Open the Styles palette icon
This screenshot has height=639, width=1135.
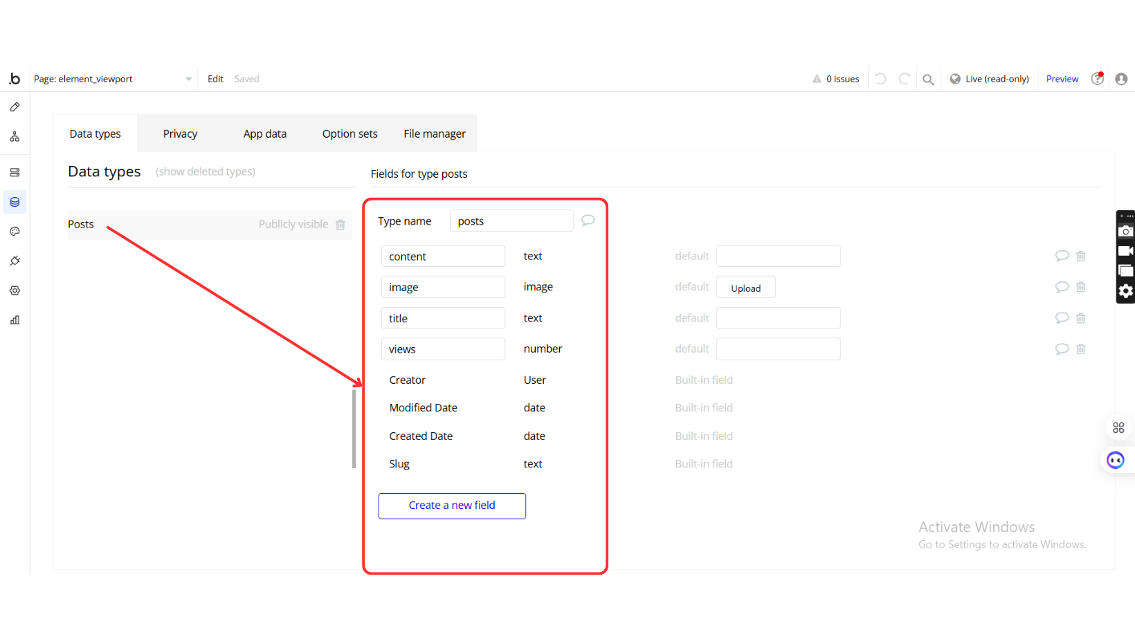click(x=15, y=232)
